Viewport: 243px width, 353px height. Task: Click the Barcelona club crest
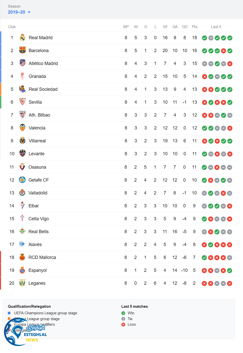[x=23, y=50]
